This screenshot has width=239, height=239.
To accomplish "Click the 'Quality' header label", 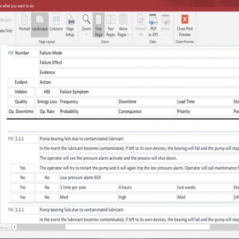I will pos(21,102).
